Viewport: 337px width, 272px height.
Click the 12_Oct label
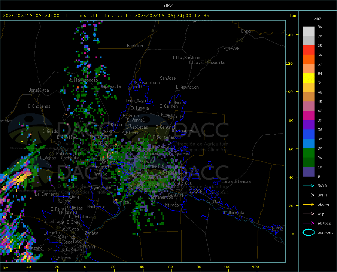click(185, 183)
